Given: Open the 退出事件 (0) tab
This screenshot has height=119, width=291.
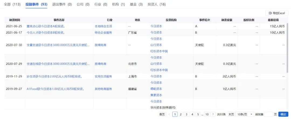Looking at the screenshot, I should pyautogui.click(x=62, y=4).
